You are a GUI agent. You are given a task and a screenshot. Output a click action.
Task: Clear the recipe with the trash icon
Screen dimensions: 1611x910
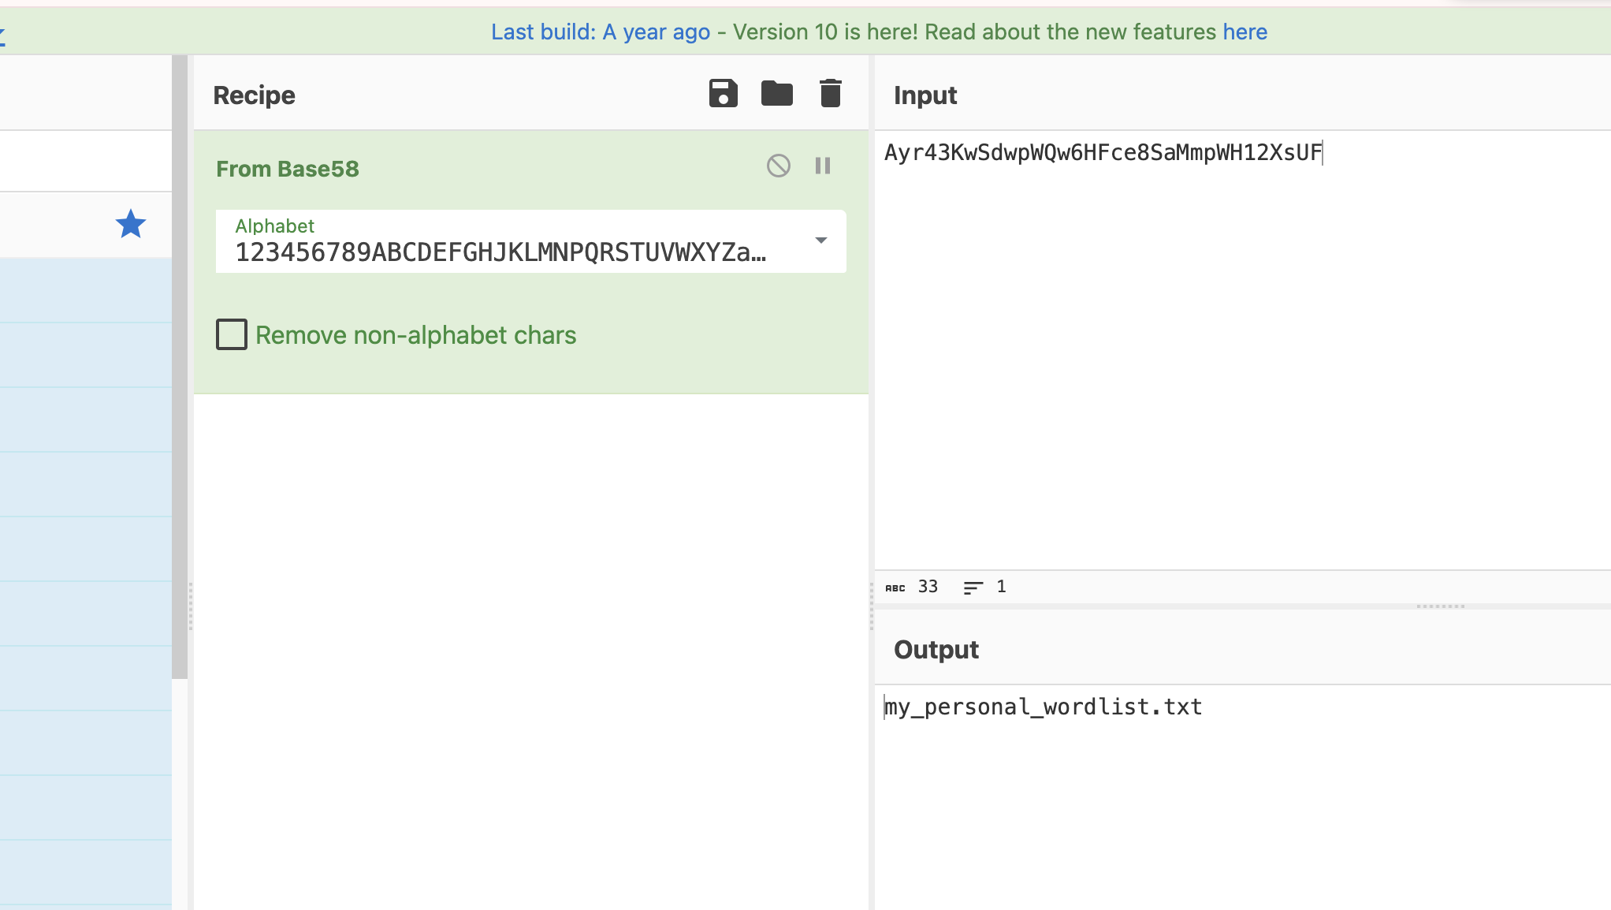click(x=830, y=93)
